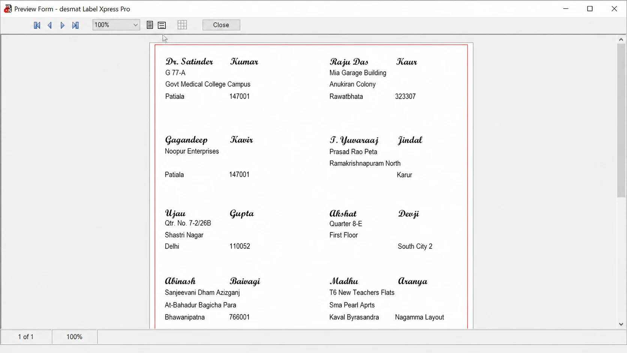The height and width of the screenshot is (353, 627).
Task: Open the 100% zoom dropdown
Action: (116, 25)
